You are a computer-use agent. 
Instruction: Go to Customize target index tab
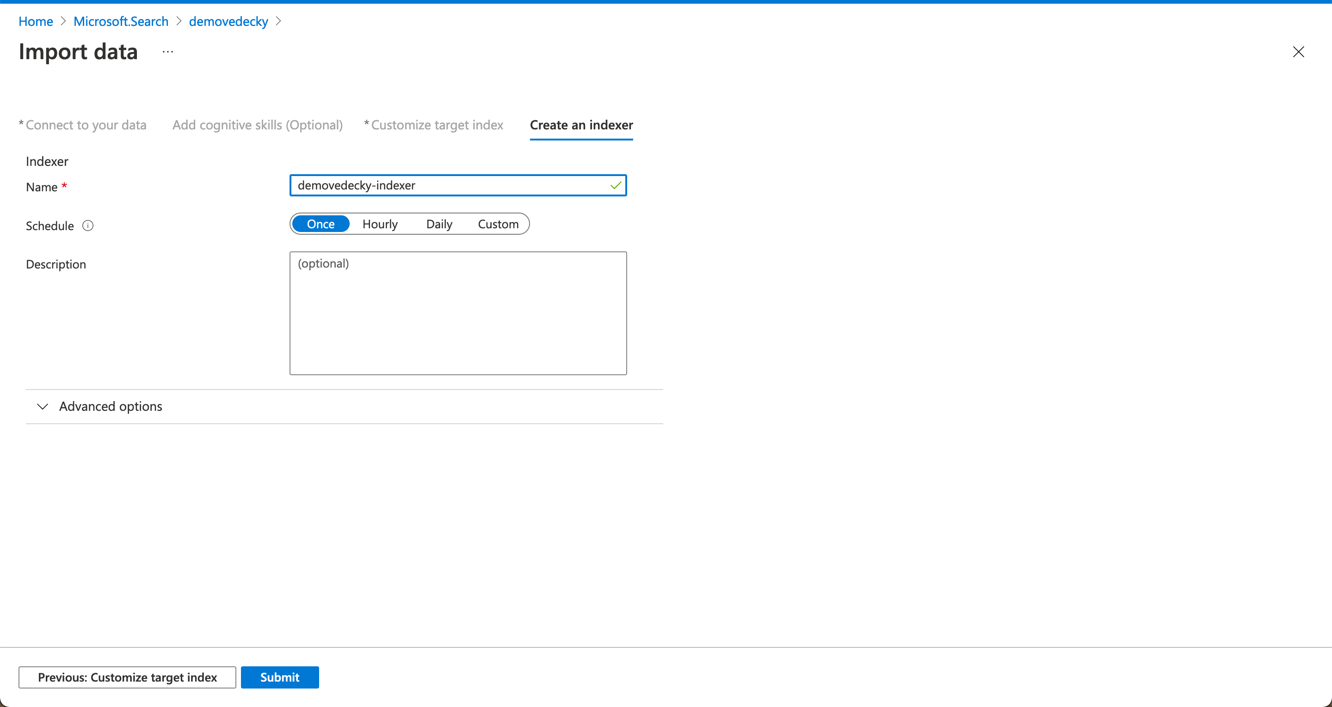coord(437,125)
